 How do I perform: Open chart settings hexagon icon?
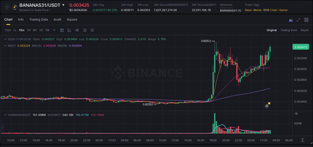pyautogui.click(x=92, y=30)
